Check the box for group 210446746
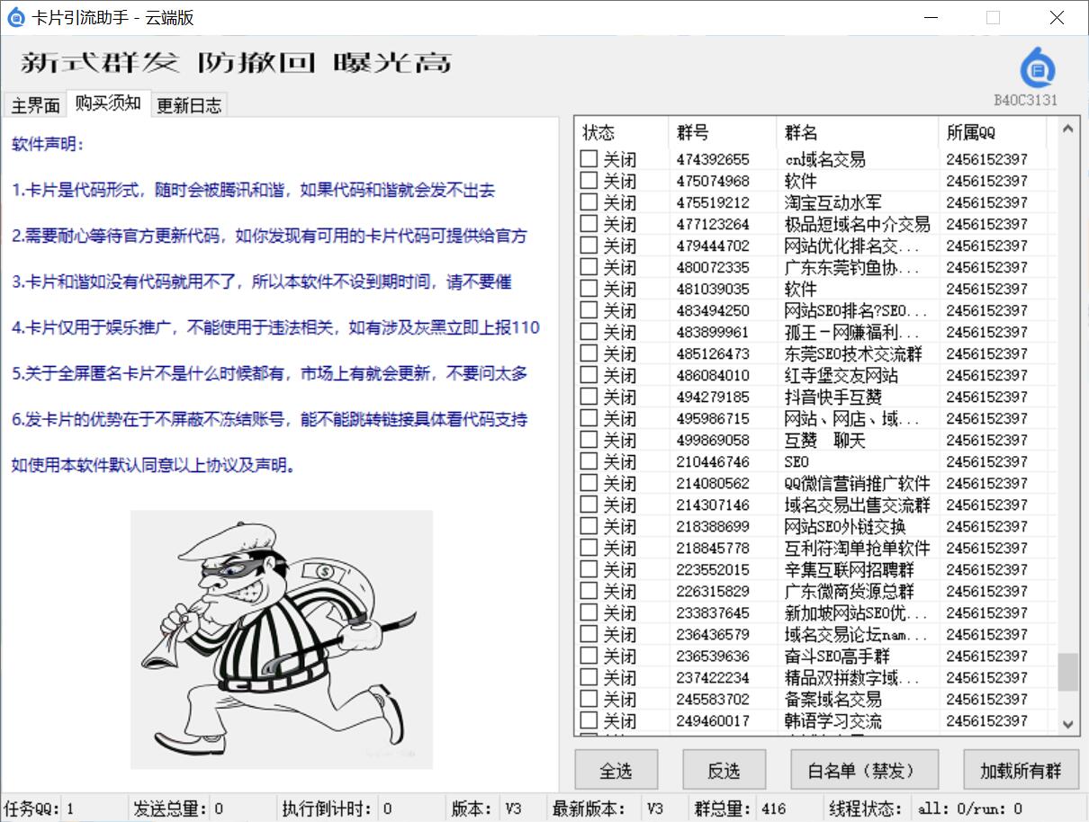 (589, 461)
